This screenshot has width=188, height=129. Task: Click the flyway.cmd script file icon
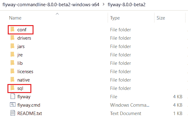pos(13,105)
